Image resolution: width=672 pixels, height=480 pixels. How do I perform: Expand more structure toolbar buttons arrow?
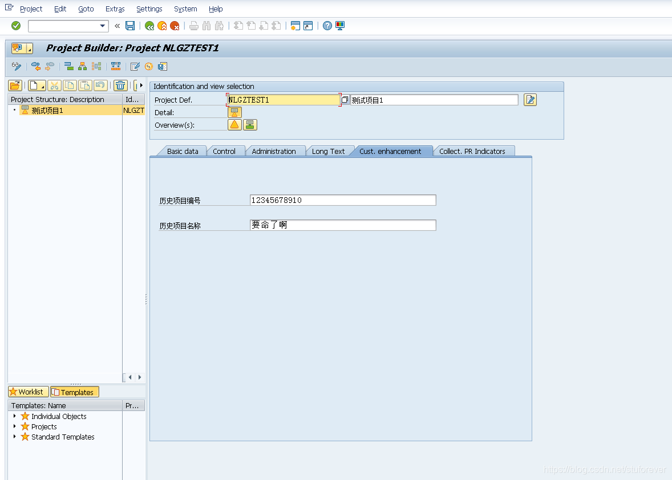[x=141, y=85]
